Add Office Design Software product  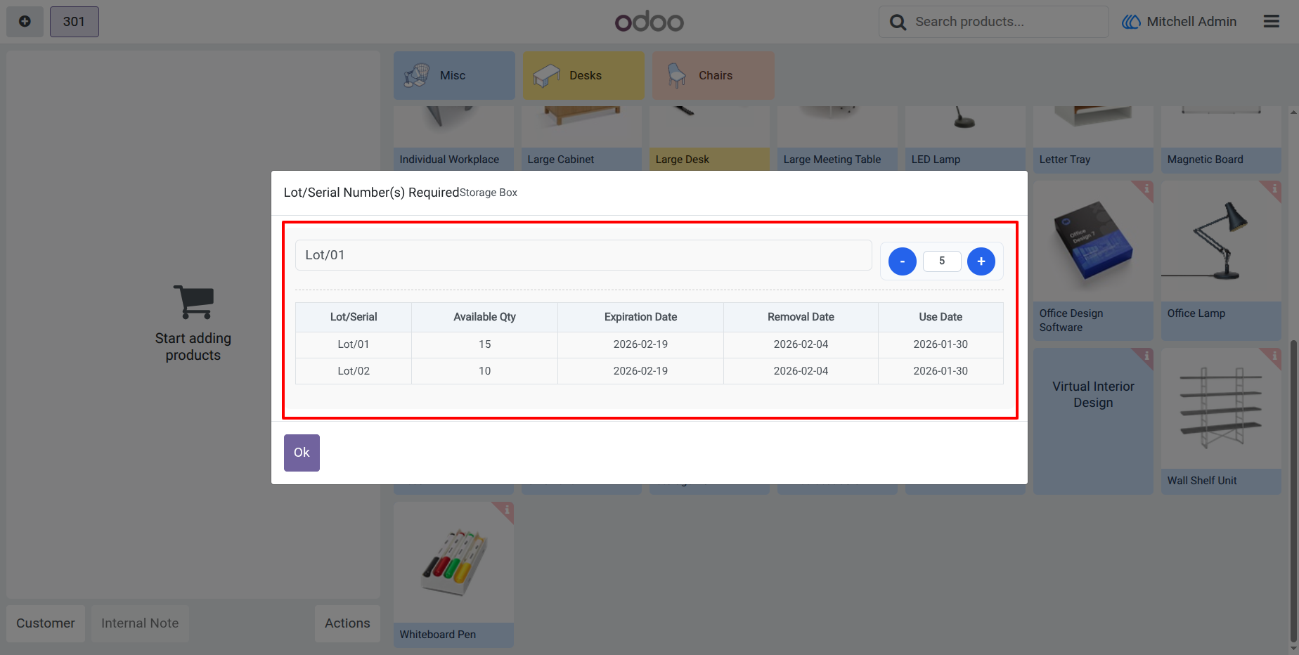tap(1093, 261)
